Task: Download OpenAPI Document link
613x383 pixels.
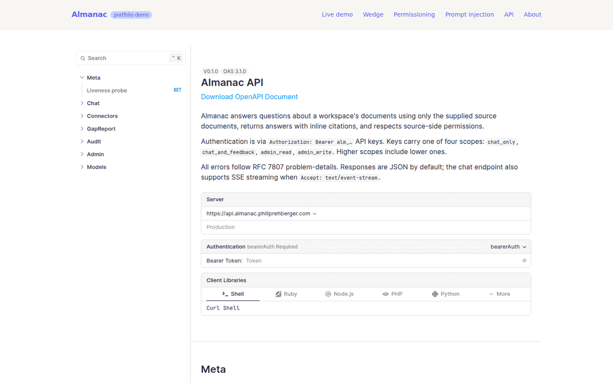Action: coord(249,97)
